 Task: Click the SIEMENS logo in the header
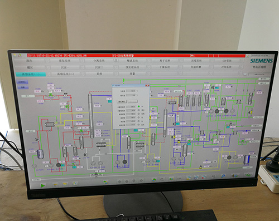click(261, 61)
